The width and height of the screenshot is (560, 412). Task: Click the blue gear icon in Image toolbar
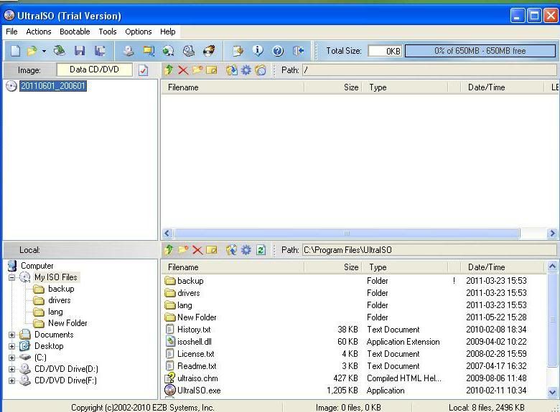coord(246,70)
